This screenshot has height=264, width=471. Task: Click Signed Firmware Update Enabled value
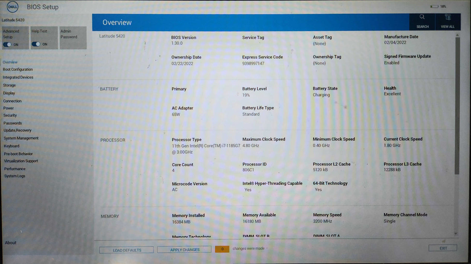pyautogui.click(x=392, y=63)
